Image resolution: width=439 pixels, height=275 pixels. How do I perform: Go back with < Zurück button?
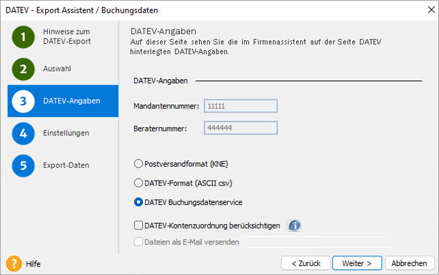[306, 263]
